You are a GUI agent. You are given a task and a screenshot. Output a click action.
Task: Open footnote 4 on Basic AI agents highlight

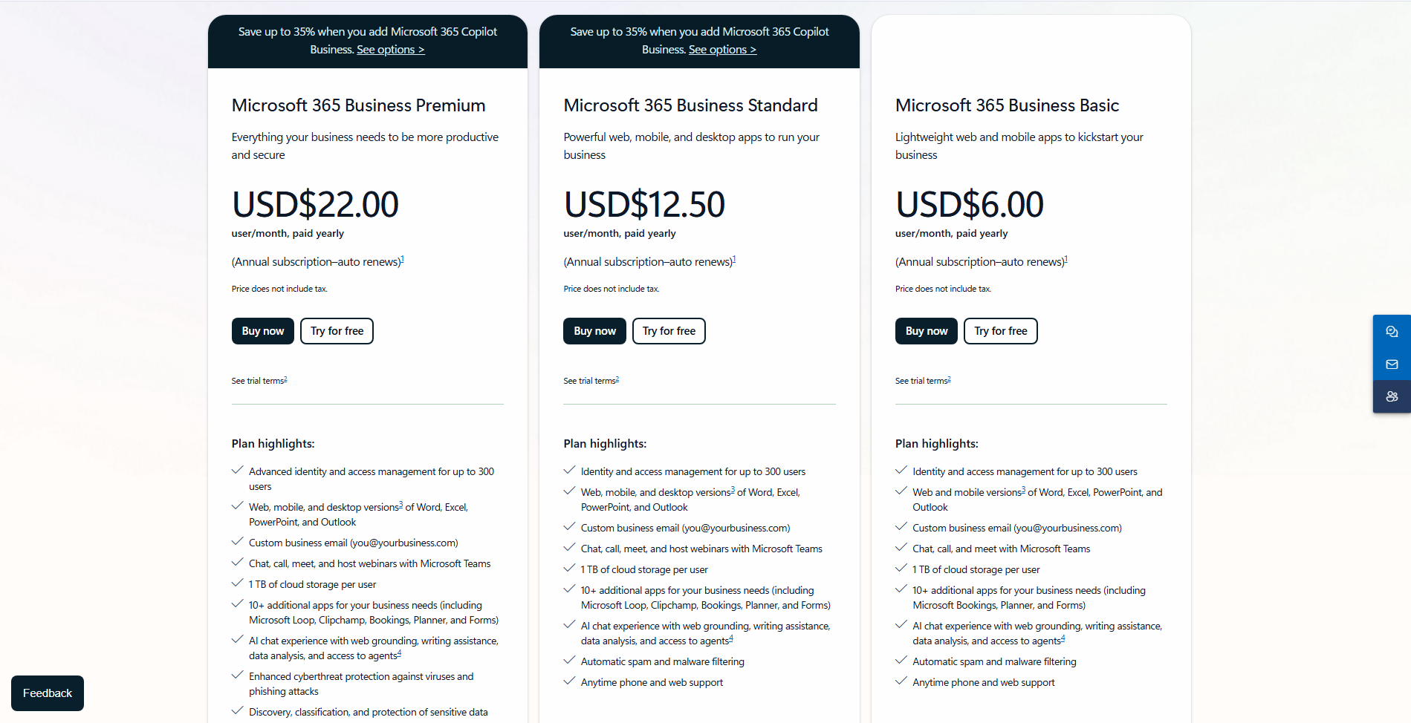[1064, 637]
